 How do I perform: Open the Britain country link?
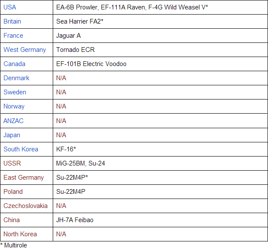(12, 21)
